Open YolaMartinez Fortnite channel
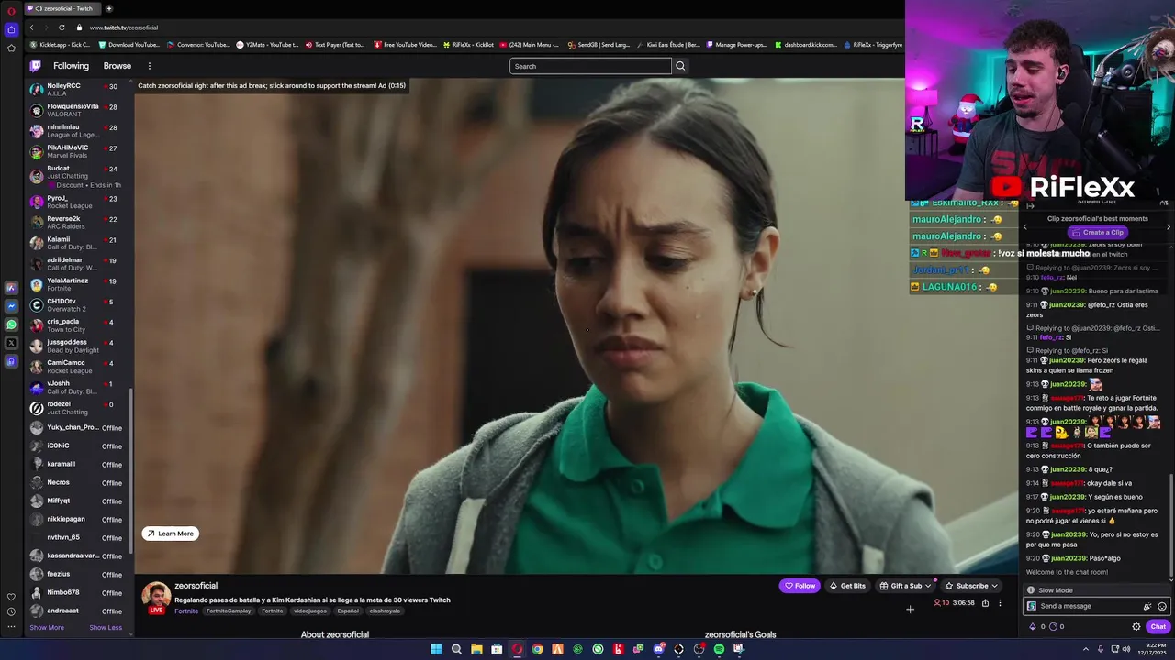1175x660 pixels. point(80,284)
